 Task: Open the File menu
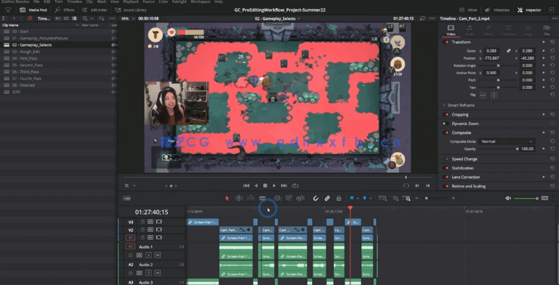pos(36,2)
